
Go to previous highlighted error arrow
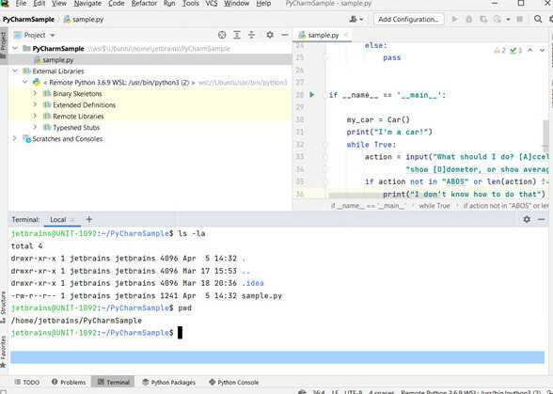(530, 51)
